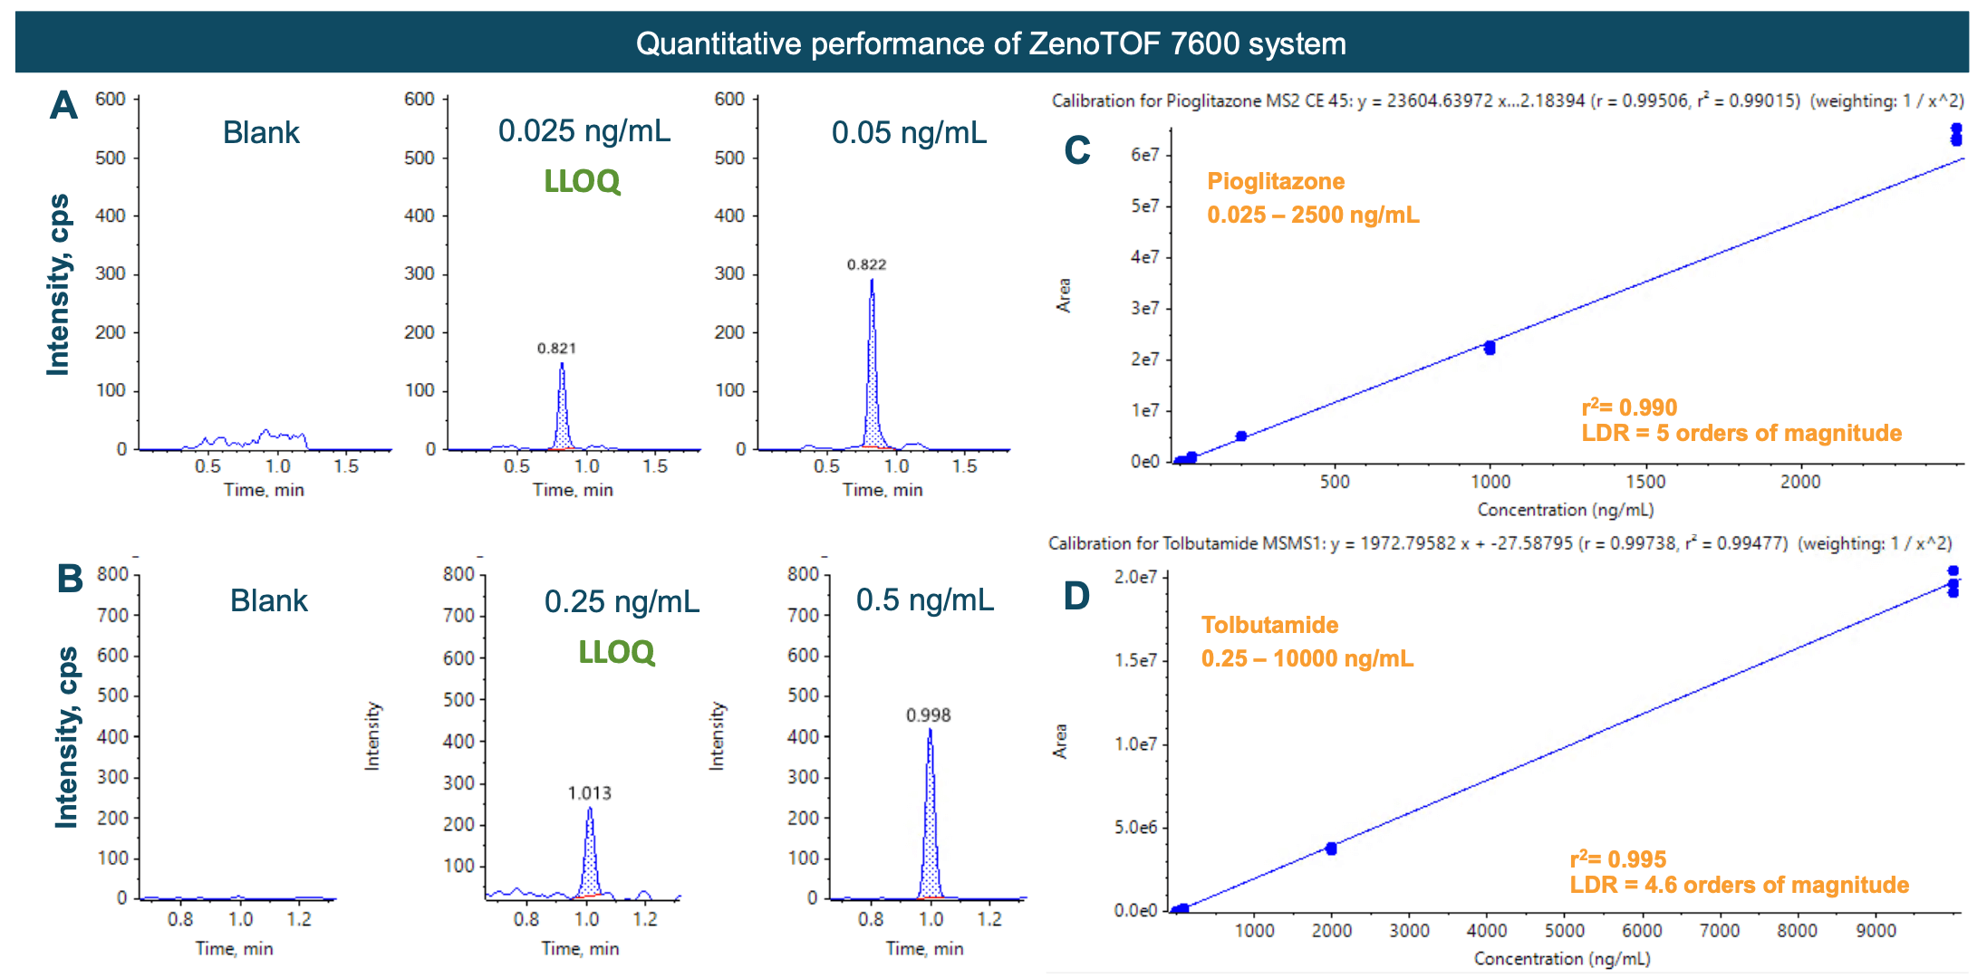Click the '0.25 ng/mL' chromatogram label
Screen dimensions: 1987x978
[x=622, y=601]
